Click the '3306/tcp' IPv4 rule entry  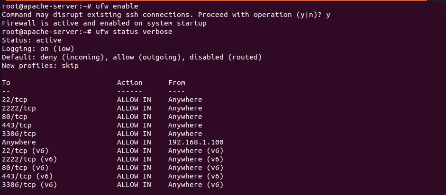point(19,134)
